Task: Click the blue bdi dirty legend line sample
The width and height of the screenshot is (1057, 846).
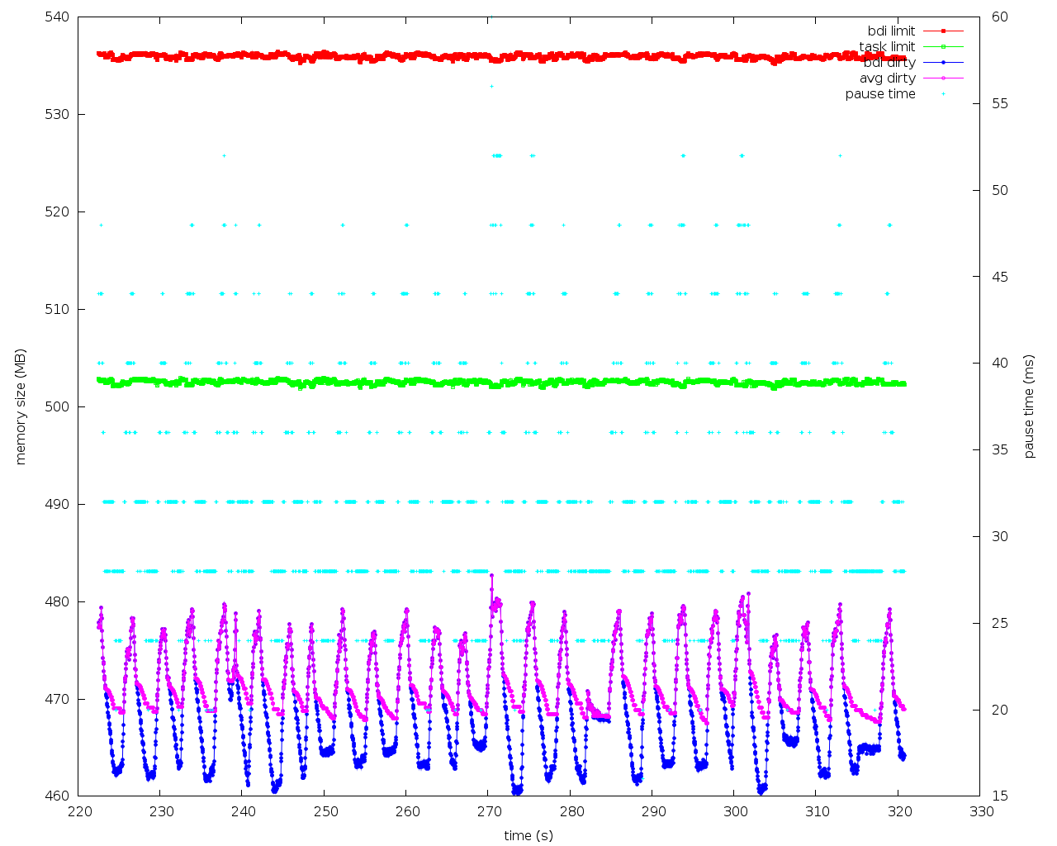Action: pyautogui.click(x=943, y=62)
